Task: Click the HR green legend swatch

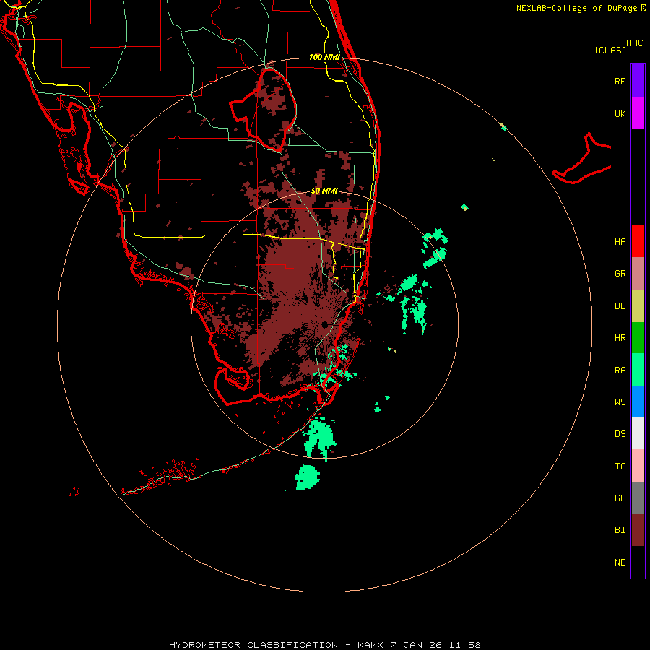Action: [x=638, y=338]
